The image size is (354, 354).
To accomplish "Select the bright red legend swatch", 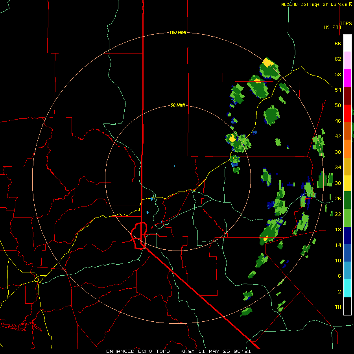I will (347, 113).
